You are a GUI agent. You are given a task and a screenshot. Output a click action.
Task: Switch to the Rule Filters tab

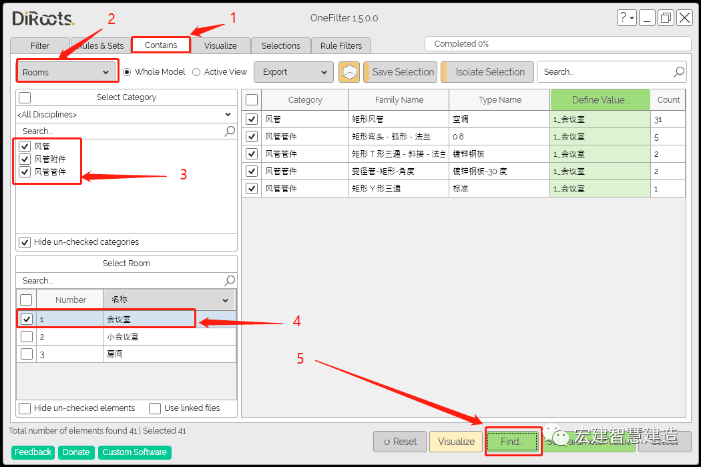pyautogui.click(x=341, y=46)
